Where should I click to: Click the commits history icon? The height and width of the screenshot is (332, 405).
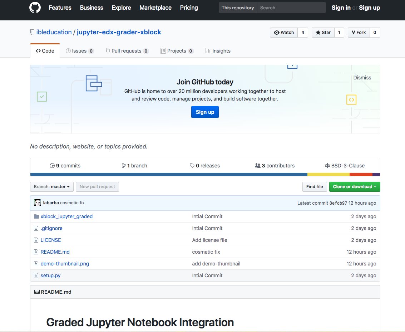pyautogui.click(x=52, y=165)
